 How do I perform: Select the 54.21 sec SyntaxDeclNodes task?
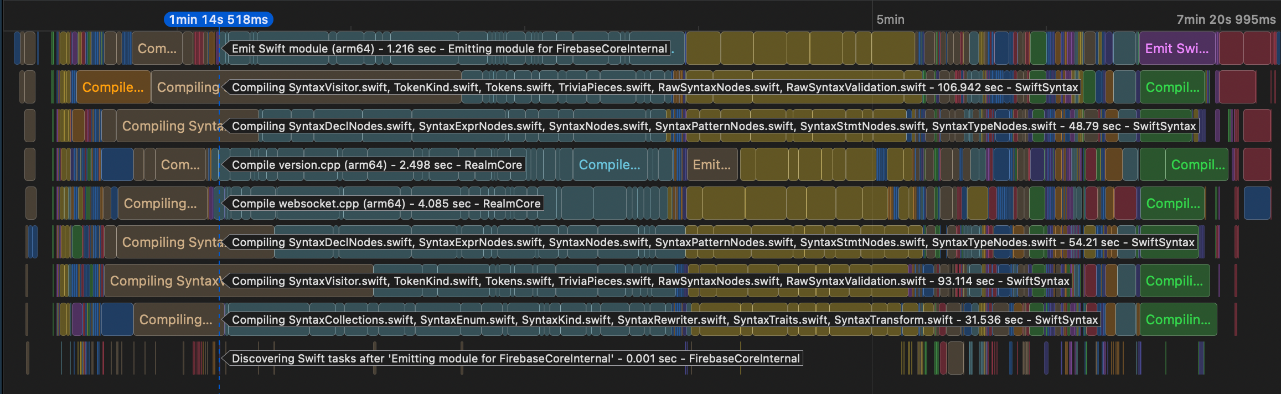coord(714,242)
